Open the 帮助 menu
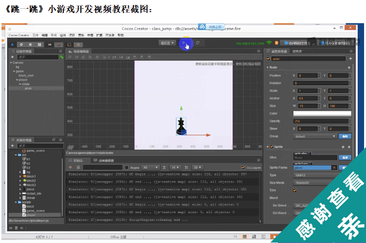Screen dimensions: 366x243 point(121,35)
